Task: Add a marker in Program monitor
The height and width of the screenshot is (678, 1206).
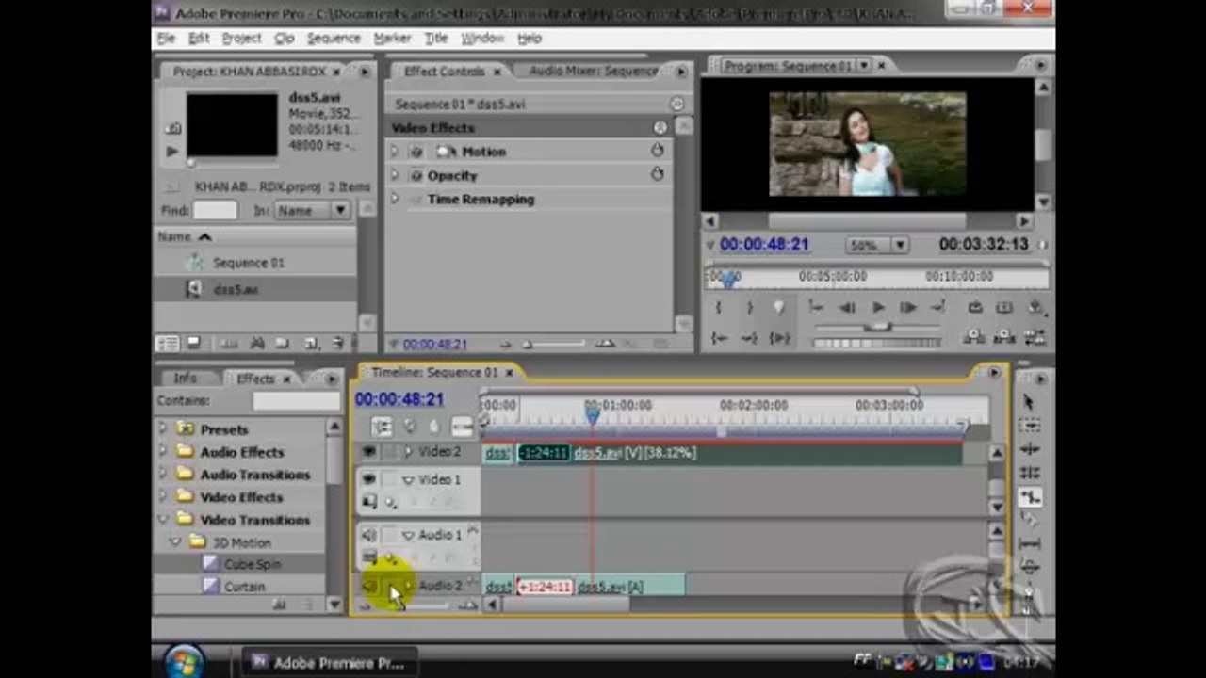Action: [778, 307]
